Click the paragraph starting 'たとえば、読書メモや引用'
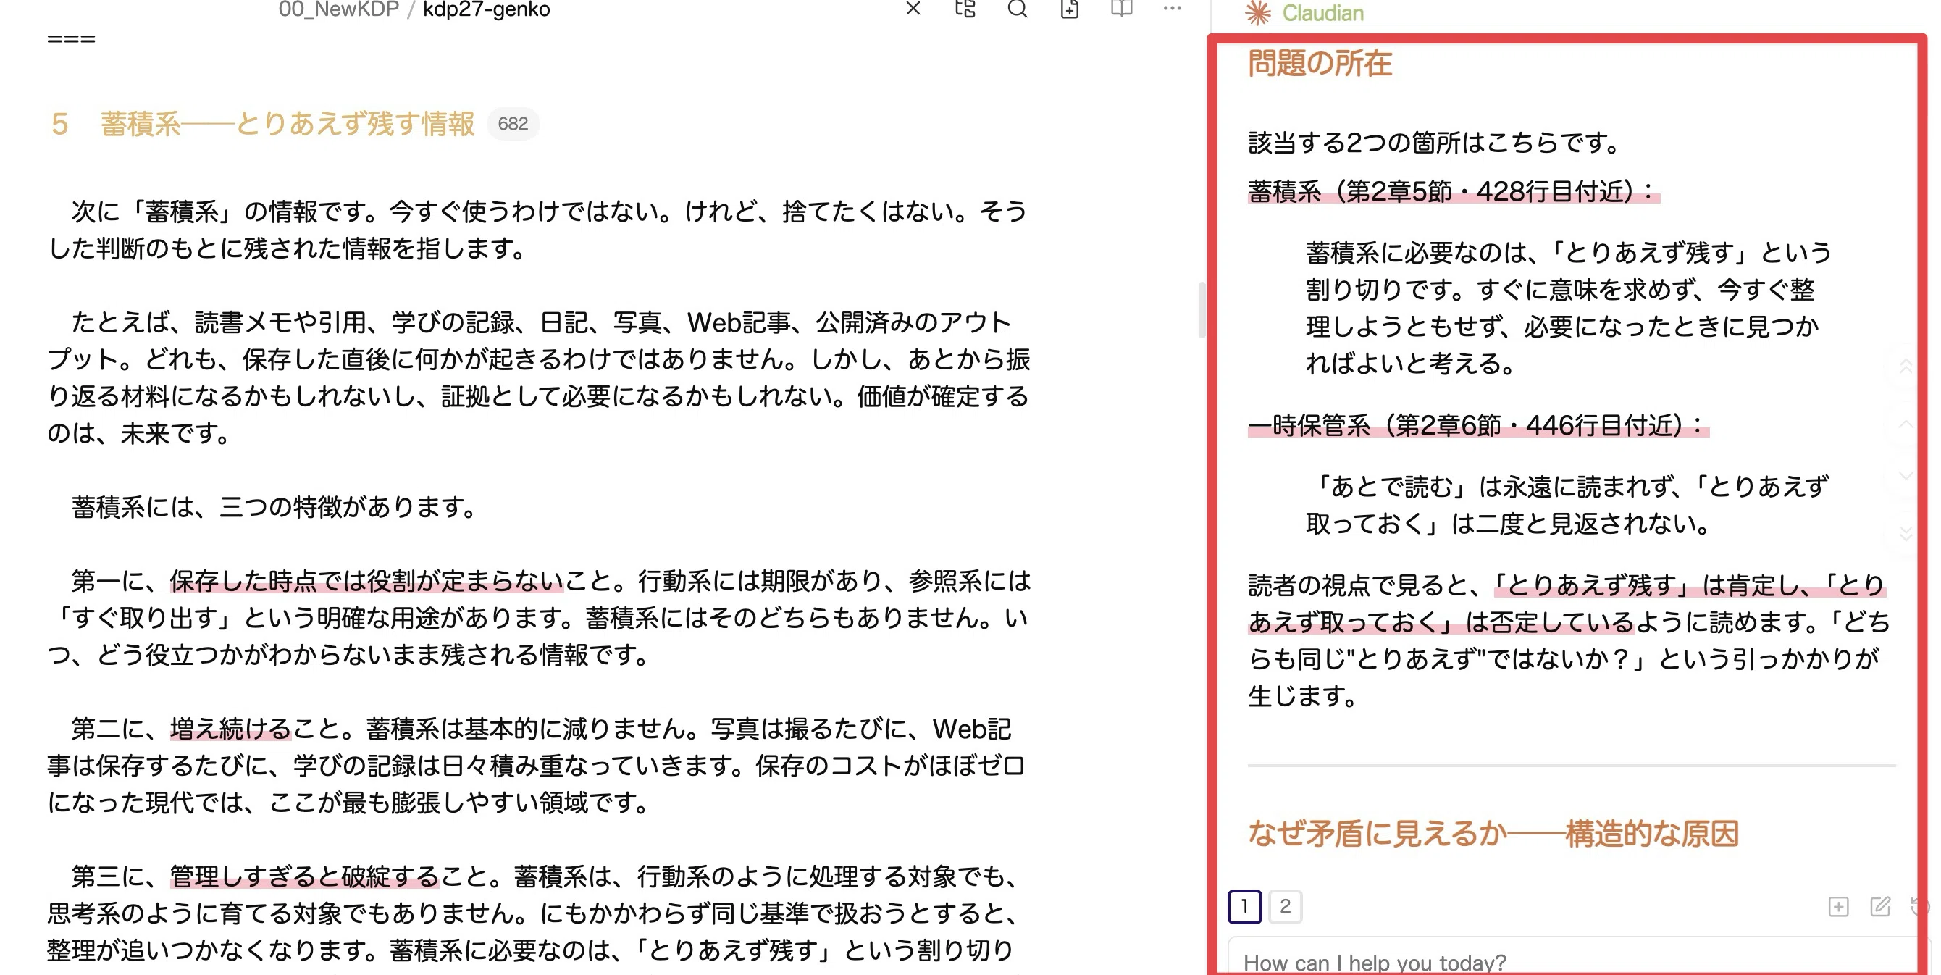 pyautogui.click(x=538, y=377)
